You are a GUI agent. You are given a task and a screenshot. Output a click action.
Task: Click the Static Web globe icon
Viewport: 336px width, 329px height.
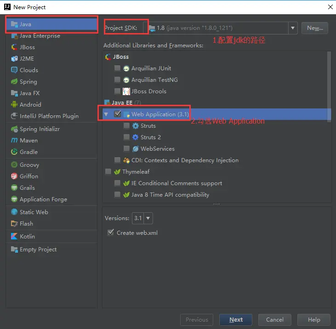coord(14,212)
